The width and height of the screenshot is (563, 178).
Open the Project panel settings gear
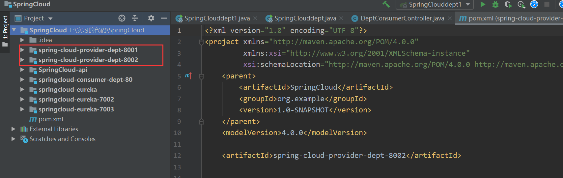pos(151,18)
